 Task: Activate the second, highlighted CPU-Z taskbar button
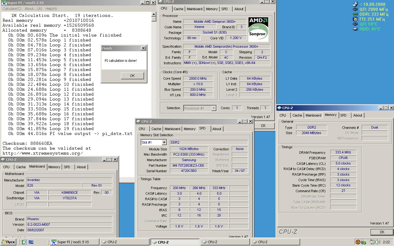pyautogui.click(x=175, y=242)
